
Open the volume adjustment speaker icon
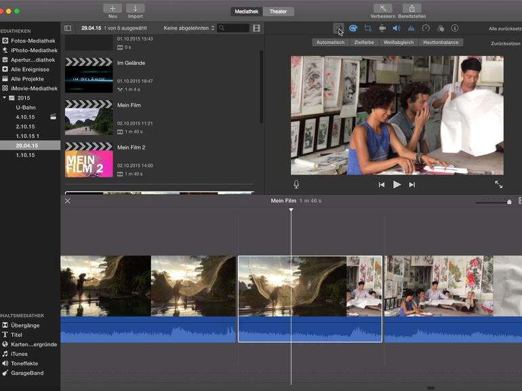tap(397, 28)
